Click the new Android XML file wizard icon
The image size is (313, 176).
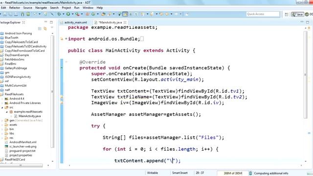pyautogui.click(x=45, y=14)
